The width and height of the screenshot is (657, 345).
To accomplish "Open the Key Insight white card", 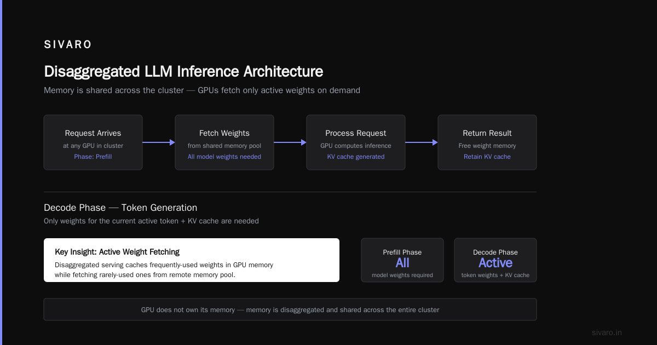I will (x=192, y=260).
